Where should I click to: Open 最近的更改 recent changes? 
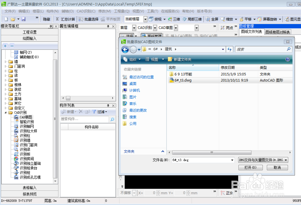point(138,110)
